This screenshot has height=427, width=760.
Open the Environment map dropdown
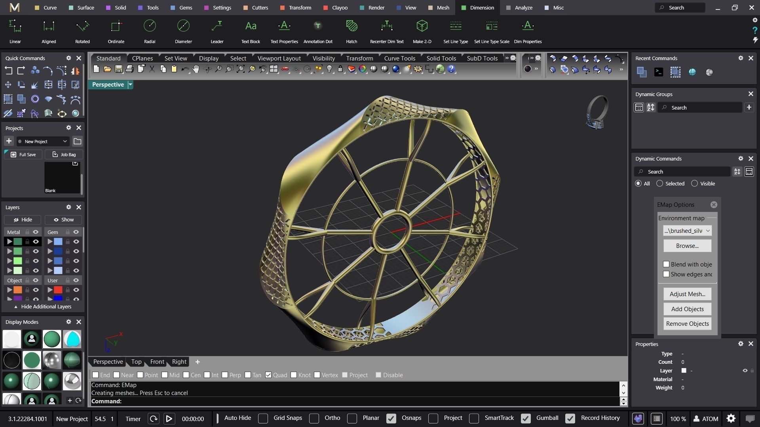click(687, 231)
